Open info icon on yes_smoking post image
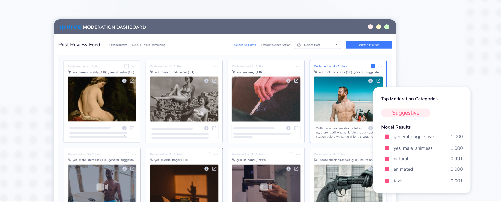The image size is (501, 202). coord(288,81)
